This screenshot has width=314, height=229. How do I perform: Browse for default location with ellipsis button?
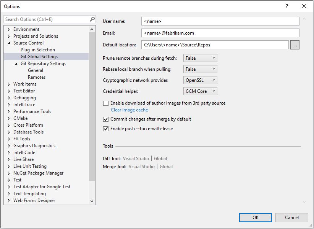[295, 45]
